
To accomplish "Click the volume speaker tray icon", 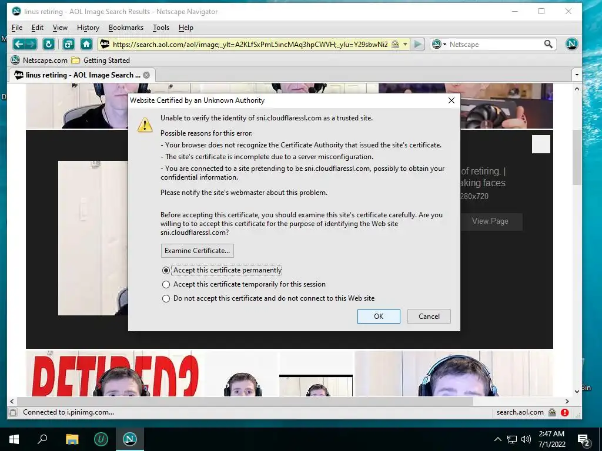I will [x=526, y=439].
